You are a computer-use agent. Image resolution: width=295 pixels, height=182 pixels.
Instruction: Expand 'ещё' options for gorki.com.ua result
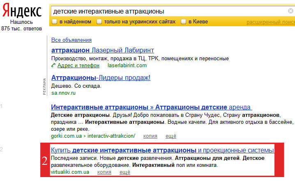(x=171, y=136)
